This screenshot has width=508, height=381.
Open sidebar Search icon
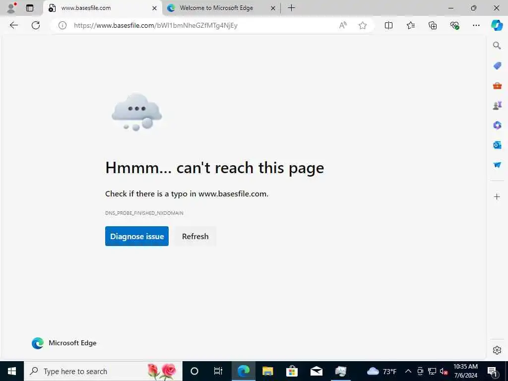pos(497,45)
